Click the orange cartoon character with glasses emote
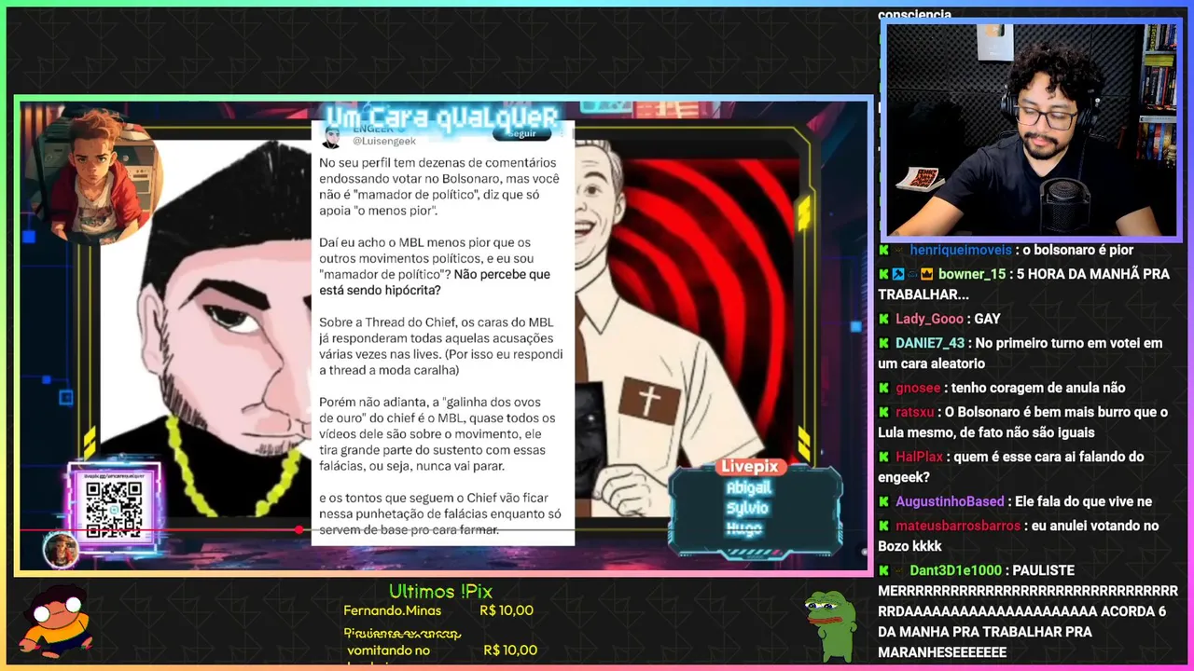The width and height of the screenshot is (1194, 671). [56, 622]
